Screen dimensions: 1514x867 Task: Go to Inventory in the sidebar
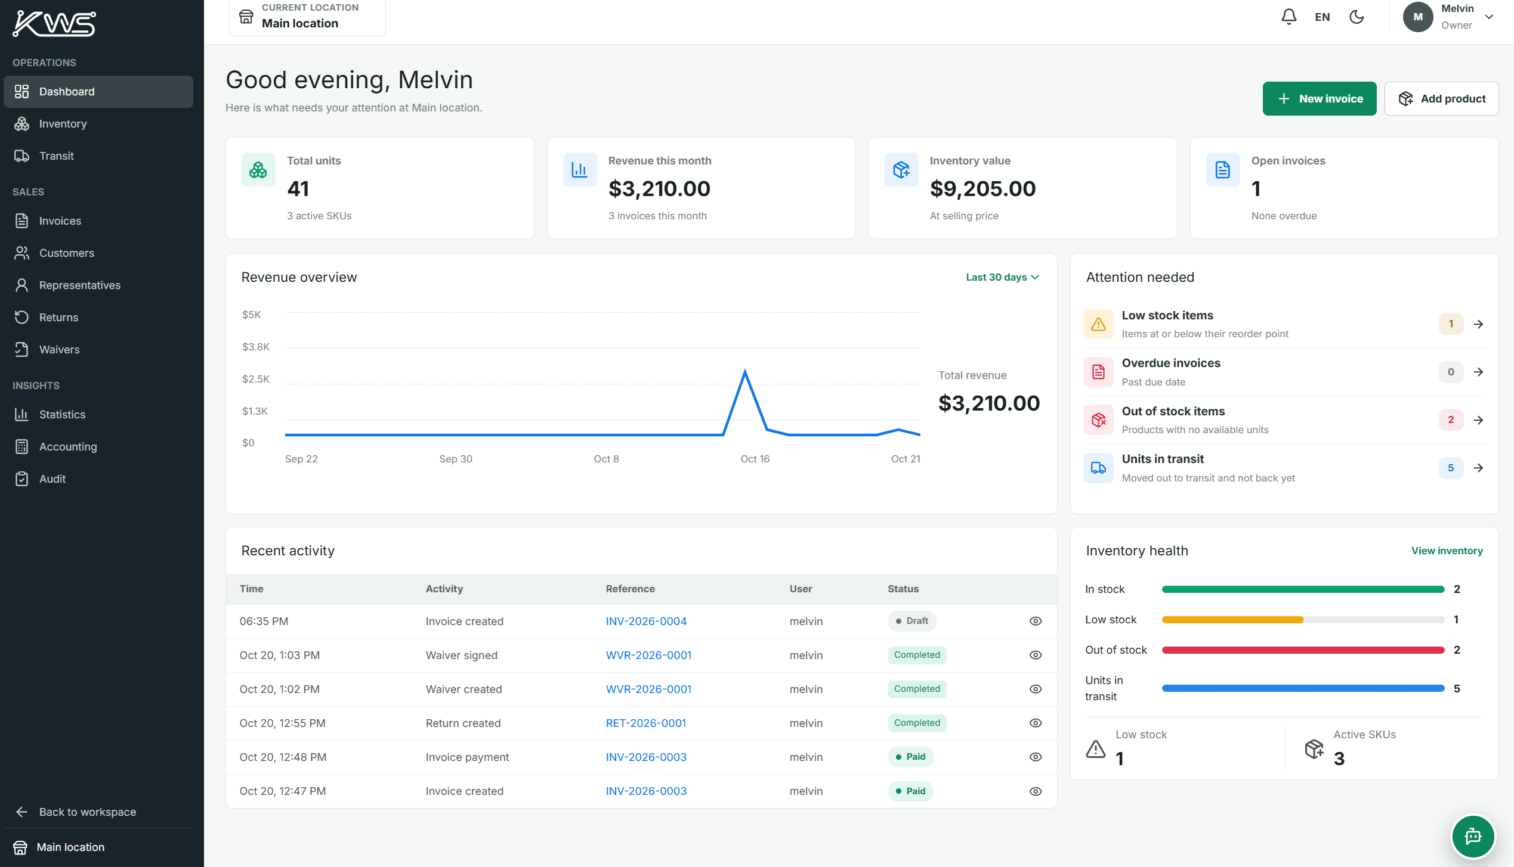pos(98,123)
